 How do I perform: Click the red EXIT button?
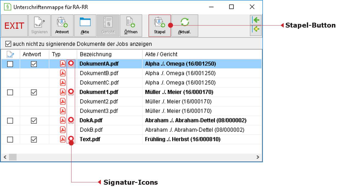click(14, 26)
